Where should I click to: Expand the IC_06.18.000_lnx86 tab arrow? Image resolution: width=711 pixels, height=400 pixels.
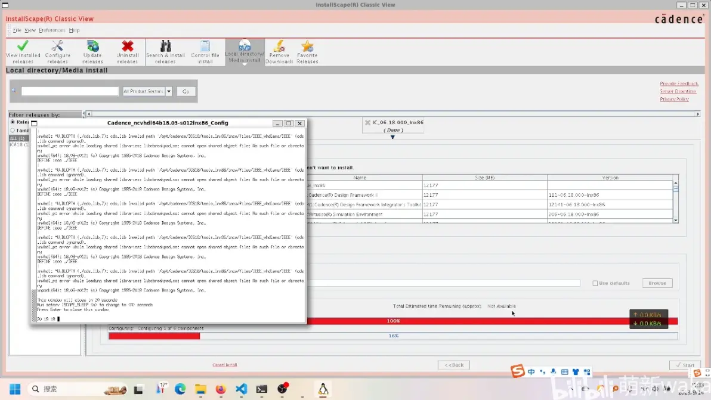[392, 137]
